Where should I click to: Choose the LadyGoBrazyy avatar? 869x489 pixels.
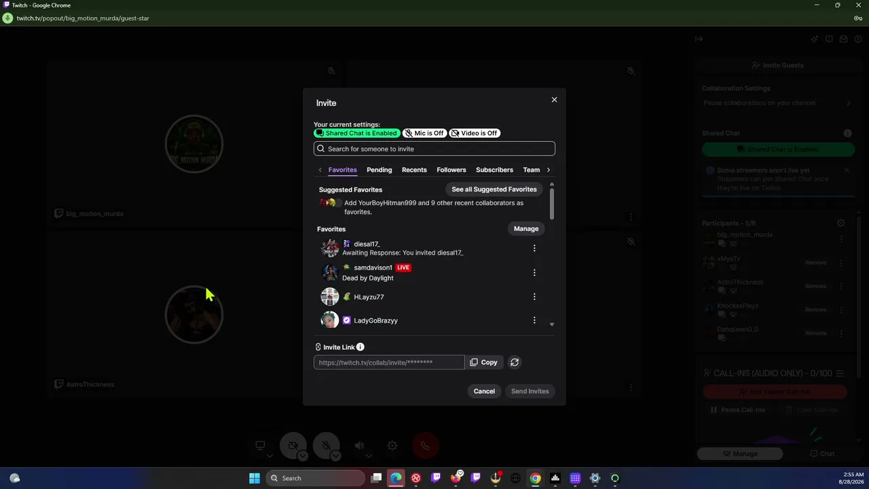pos(330,320)
